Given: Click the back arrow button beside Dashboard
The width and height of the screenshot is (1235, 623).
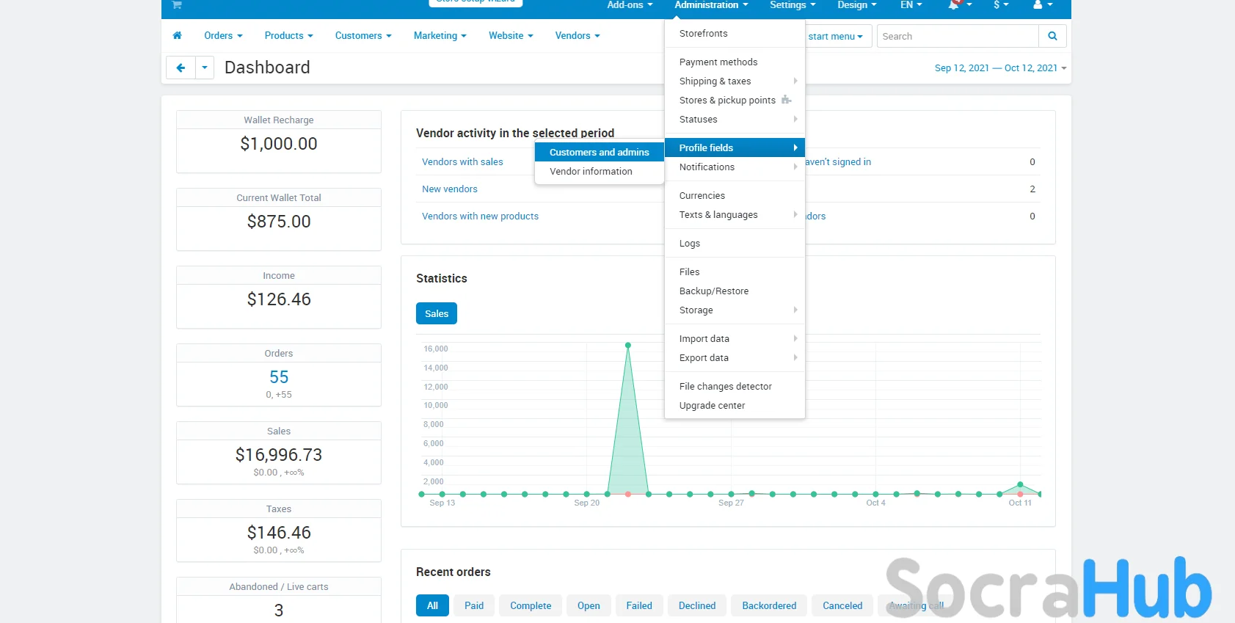Looking at the screenshot, I should click(x=181, y=68).
